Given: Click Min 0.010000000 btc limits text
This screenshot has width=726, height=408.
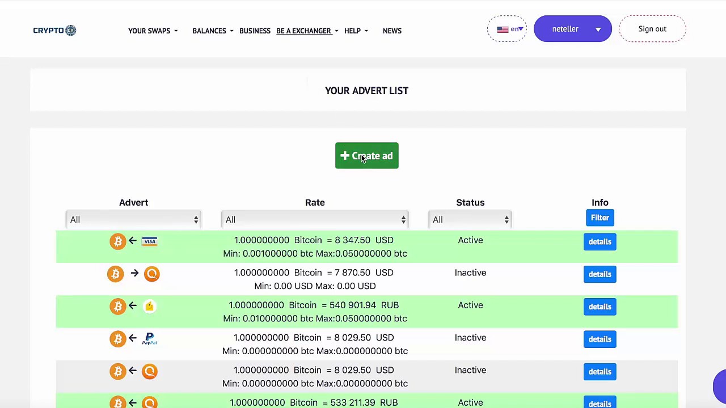Looking at the screenshot, I should [315, 318].
